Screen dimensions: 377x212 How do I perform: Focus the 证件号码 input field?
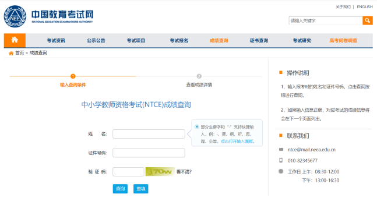(149, 153)
